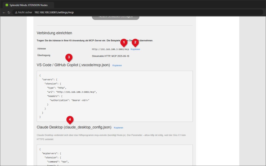
Task: Select red marker number 4
Action: [70, 120]
